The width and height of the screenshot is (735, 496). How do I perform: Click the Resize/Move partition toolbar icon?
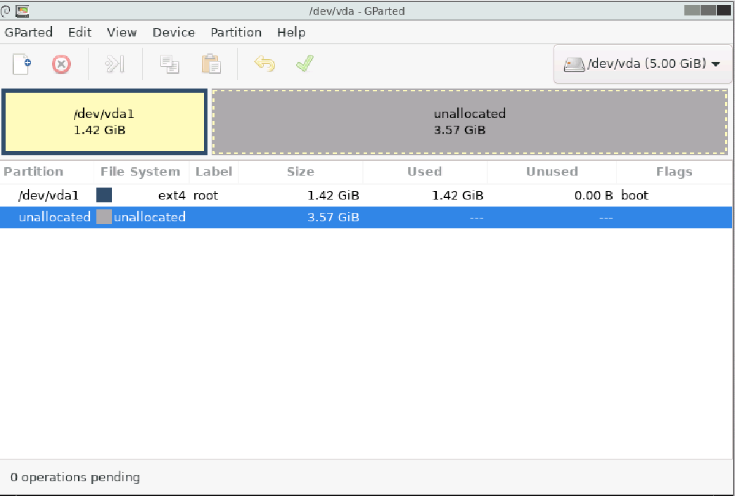115,64
